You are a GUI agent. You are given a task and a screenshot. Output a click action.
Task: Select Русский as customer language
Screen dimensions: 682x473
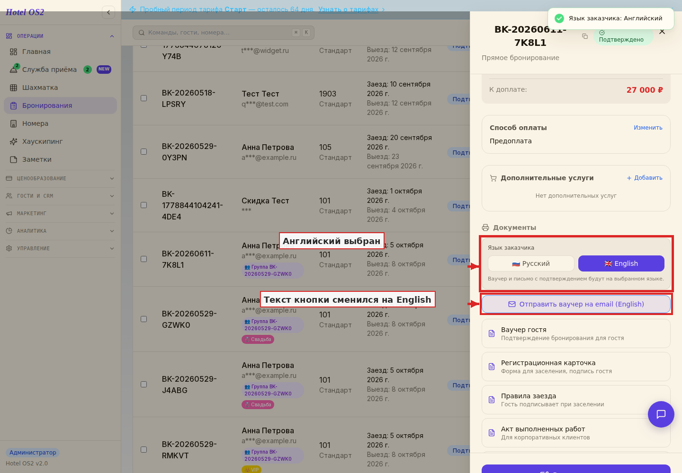(x=531, y=263)
